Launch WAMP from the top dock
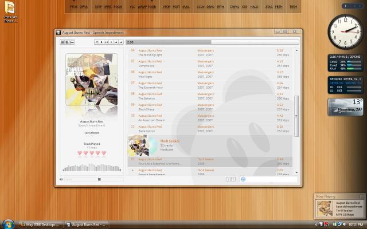 [142, 7]
